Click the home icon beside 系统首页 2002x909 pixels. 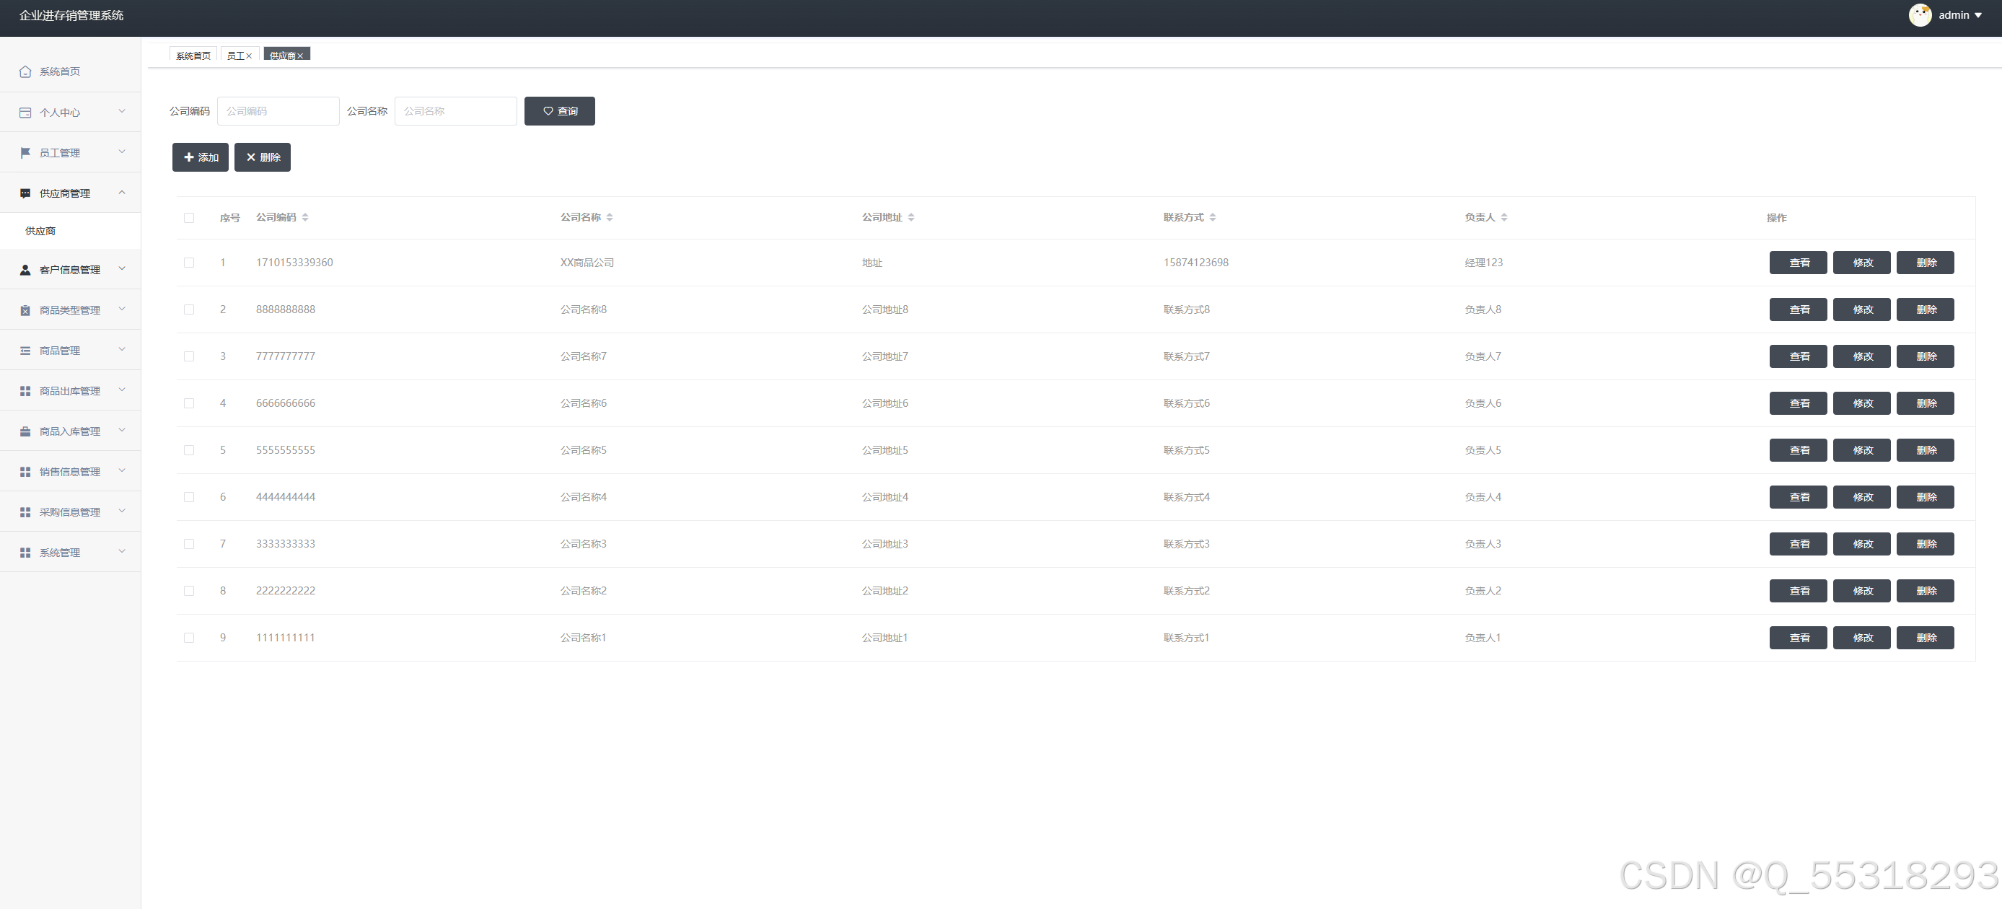25,71
